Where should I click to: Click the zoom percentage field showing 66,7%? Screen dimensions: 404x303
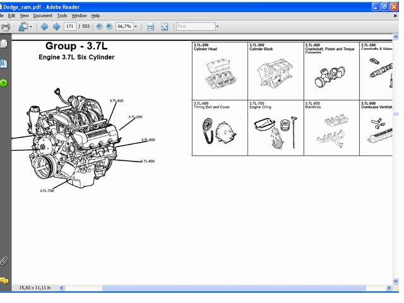click(x=124, y=27)
